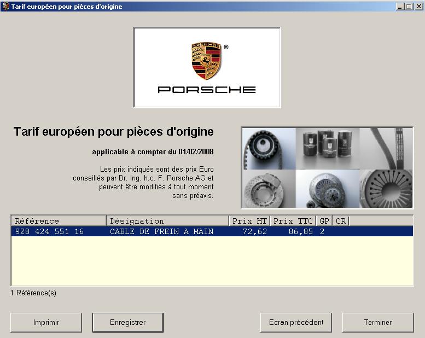
Task: Click the 72,62 price value
Action: [254, 231]
